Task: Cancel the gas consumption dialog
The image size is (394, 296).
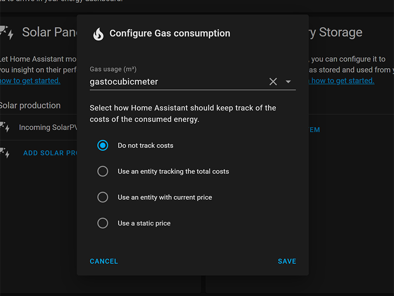Action: pyautogui.click(x=104, y=261)
